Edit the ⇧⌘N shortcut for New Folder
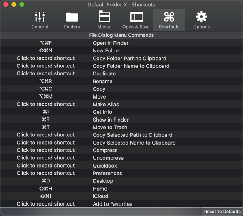 46,51
